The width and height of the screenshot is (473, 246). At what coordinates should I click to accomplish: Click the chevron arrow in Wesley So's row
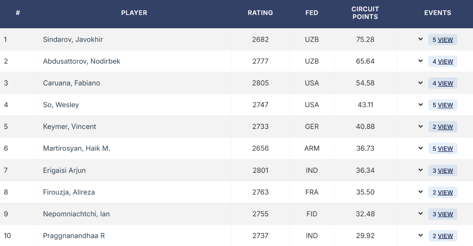click(x=421, y=105)
